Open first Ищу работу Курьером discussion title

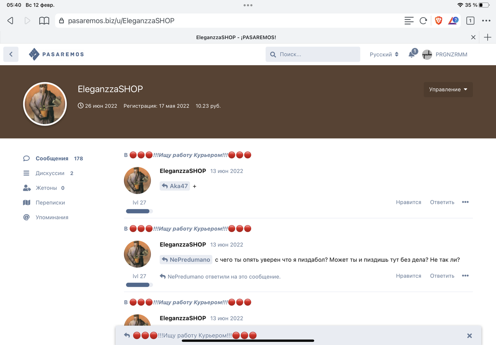coord(190,155)
